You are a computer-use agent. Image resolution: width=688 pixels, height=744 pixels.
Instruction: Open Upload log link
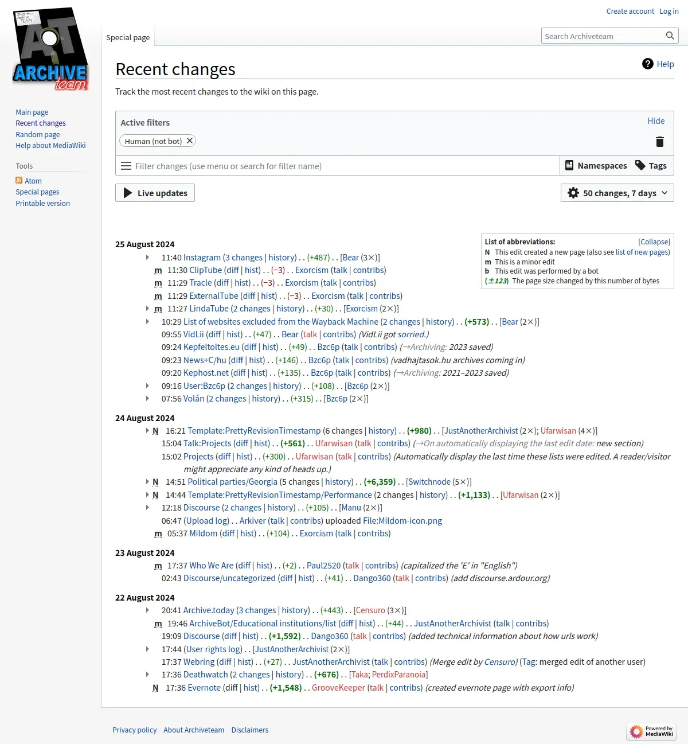[x=207, y=521]
